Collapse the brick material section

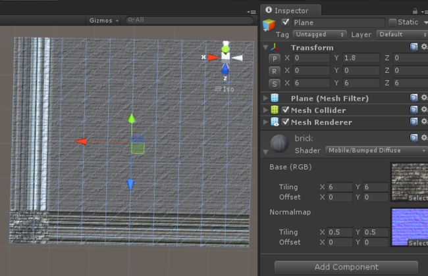pos(265,152)
